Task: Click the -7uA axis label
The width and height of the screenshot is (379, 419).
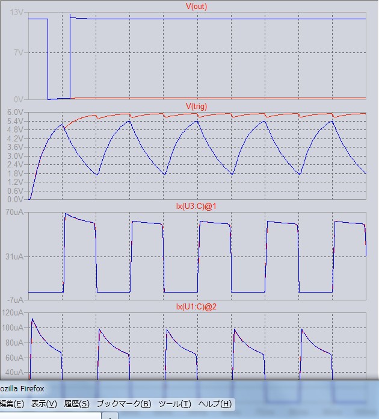Action: (x=16, y=300)
